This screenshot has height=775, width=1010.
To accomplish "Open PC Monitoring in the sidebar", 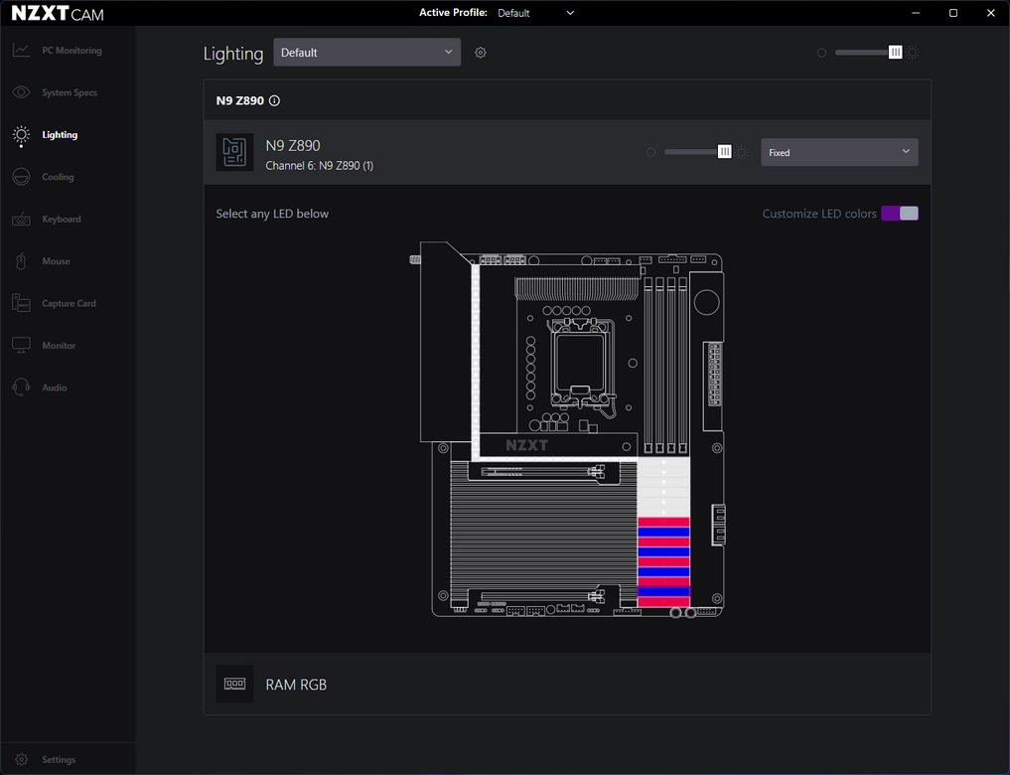I will pos(72,51).
